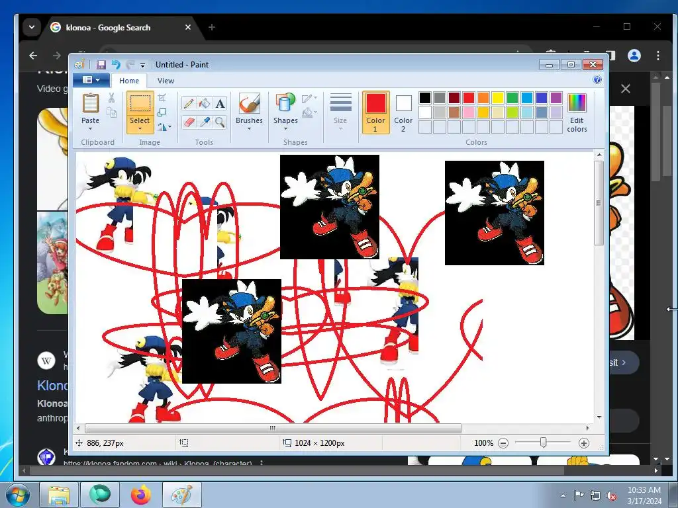Screen dimensions: 678x508
Task: Switch to the View ribbon tab
Action: pyautogui.click(x=166, y=81)
